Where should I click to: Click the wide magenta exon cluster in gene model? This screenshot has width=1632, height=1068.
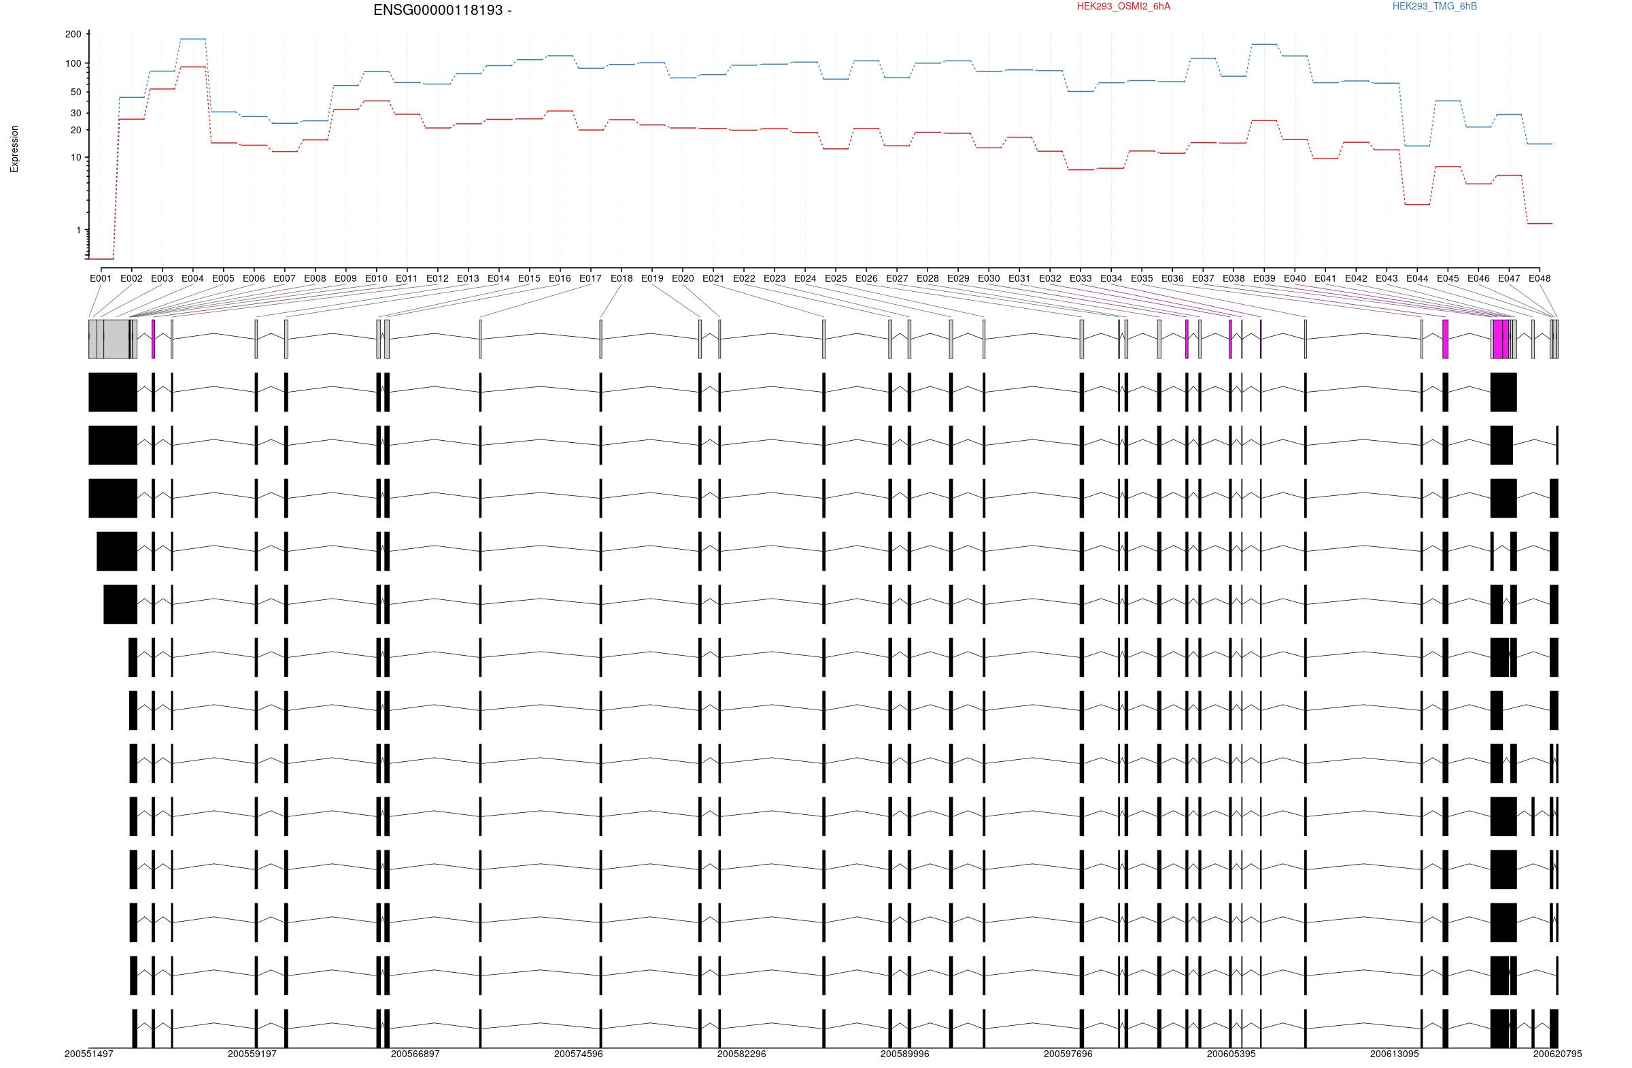[x=1500, y=339]
